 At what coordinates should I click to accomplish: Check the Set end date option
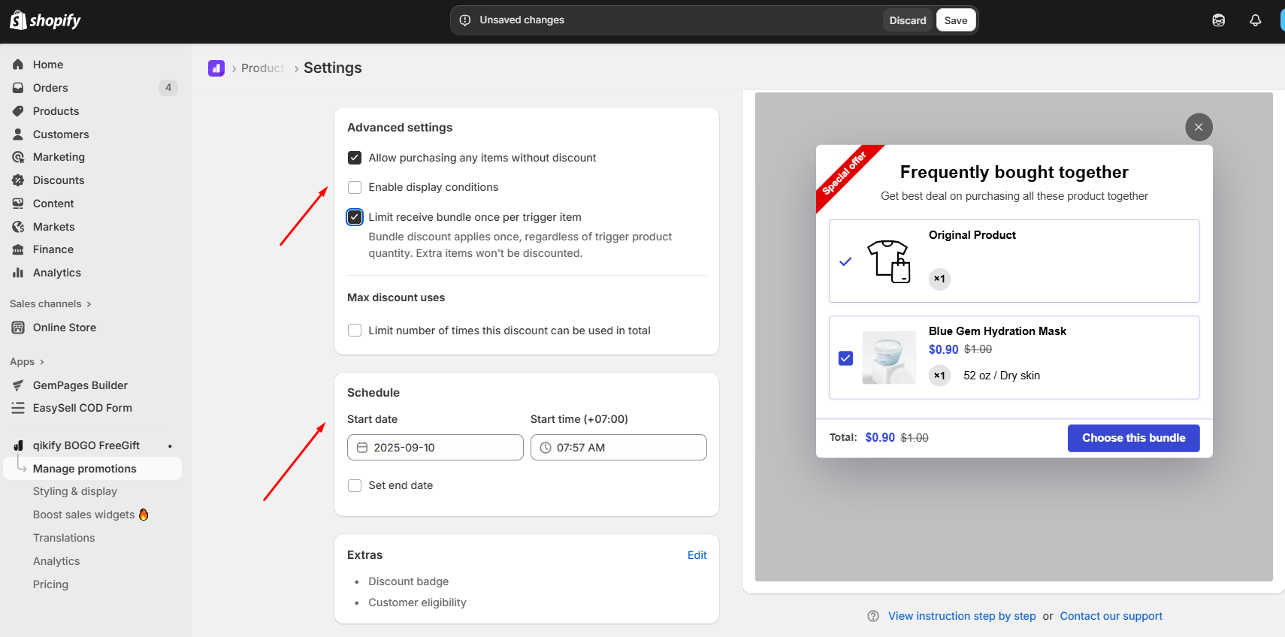pyautogui.click(x=355, y=485)
